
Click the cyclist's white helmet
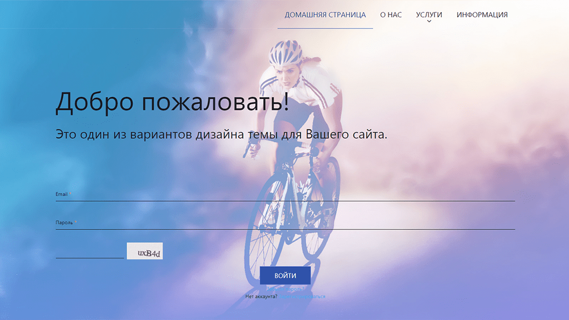point(286,52)
